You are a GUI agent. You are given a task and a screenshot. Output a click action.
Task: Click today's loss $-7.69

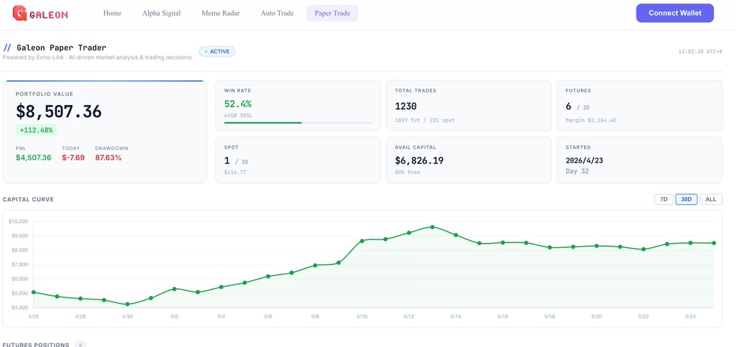pos(74,157)
